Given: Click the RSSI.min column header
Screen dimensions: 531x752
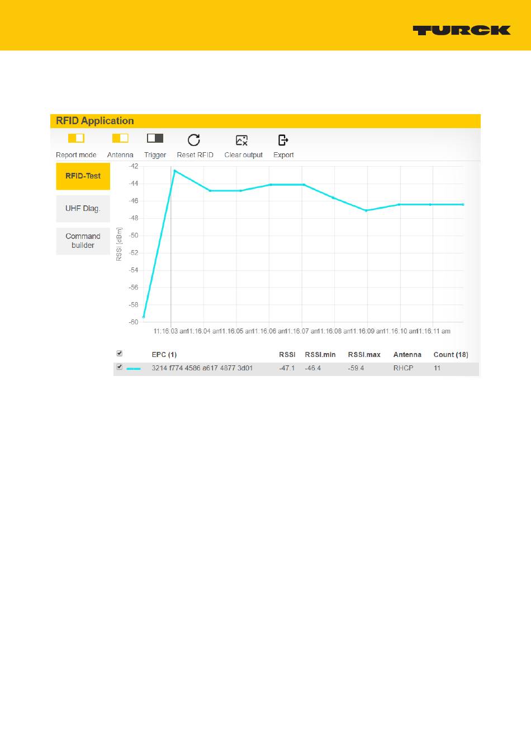Looking at the screenshot, I should [x=320, y=355].
